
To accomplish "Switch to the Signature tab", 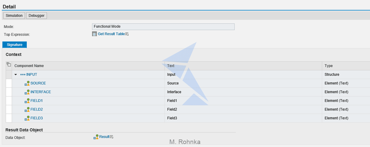I will (14, 45).
